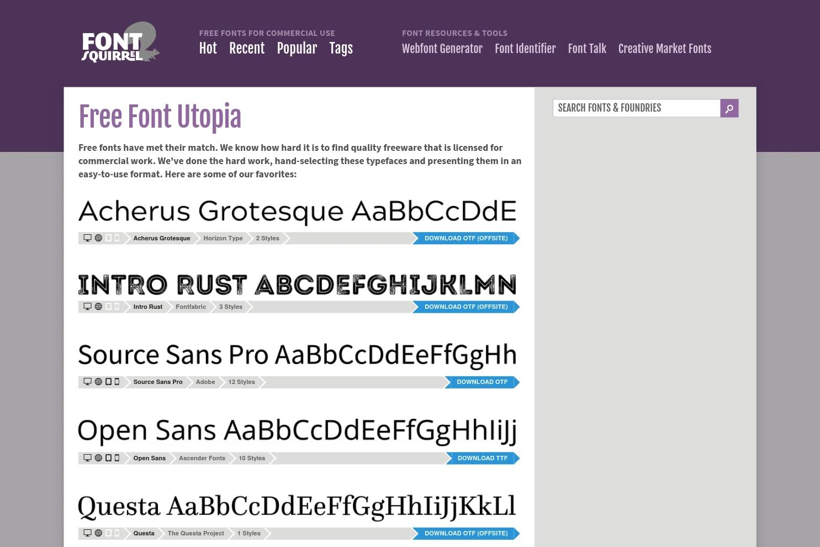Click the desktop license icon for Acherus Grotesque
This screenshot has height=547, width=820.
click(x=87, y=238)
